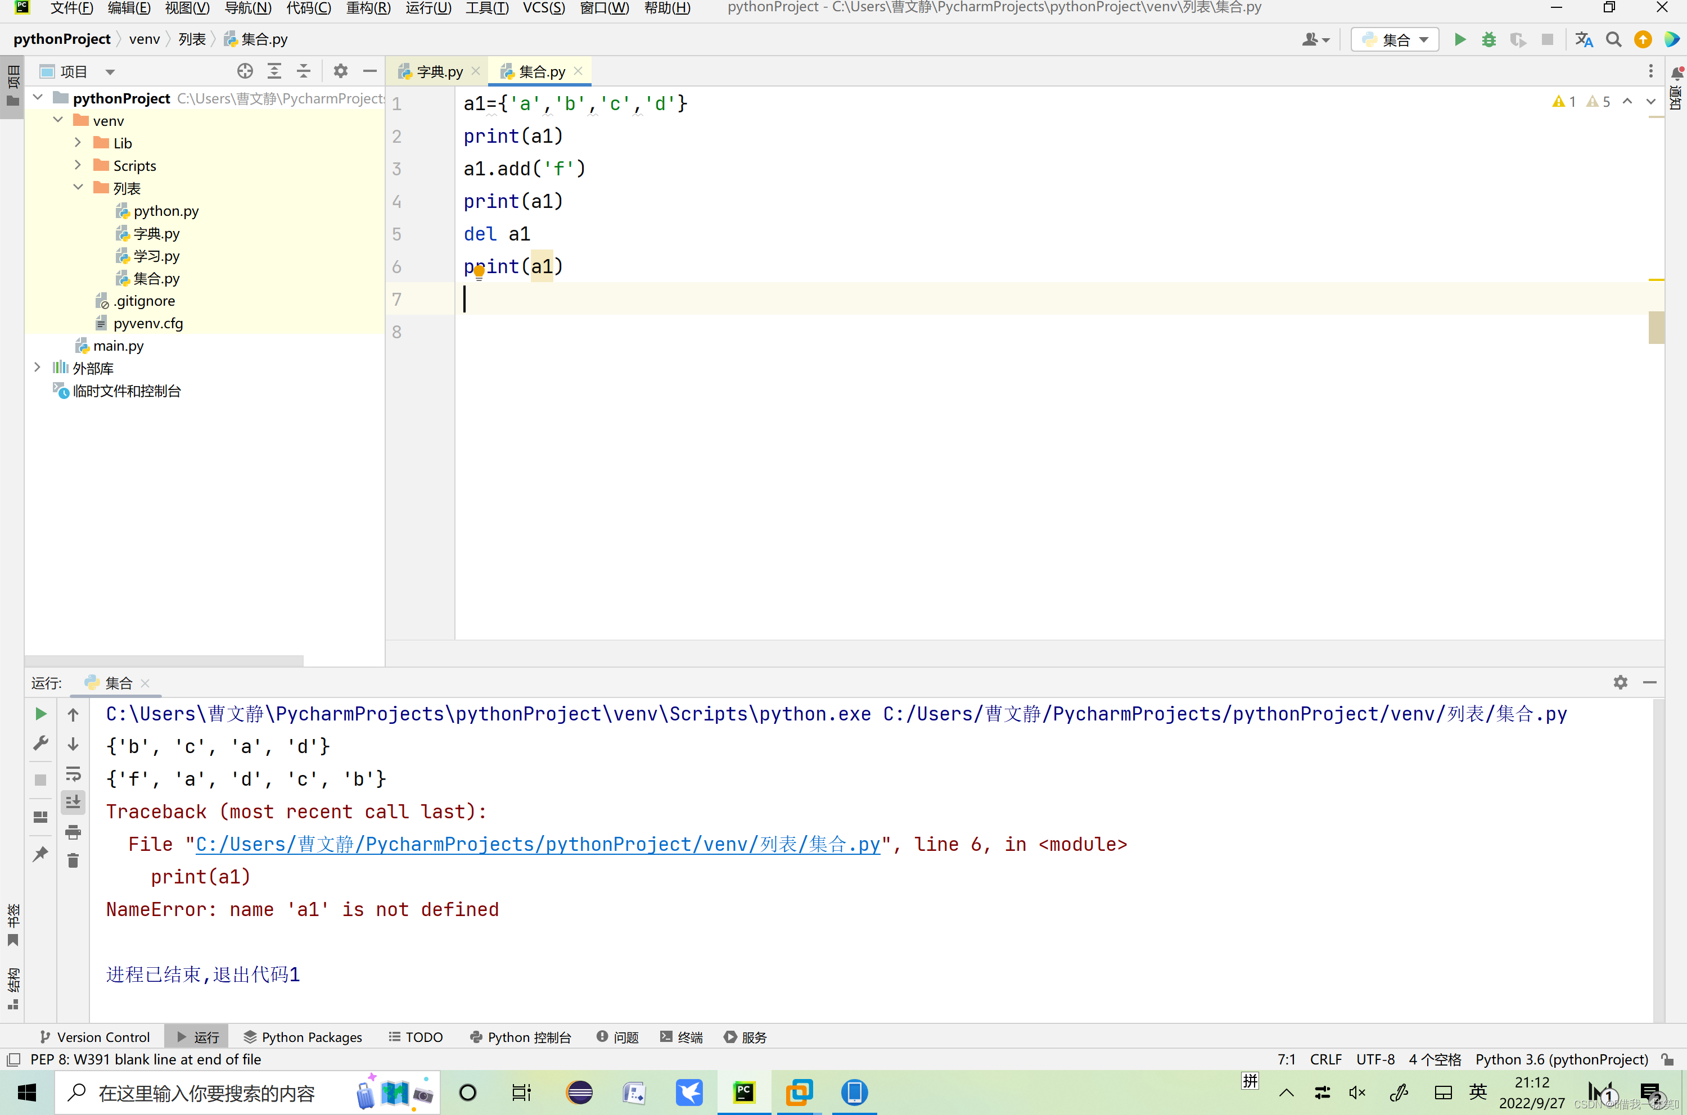Collapse all in project tree
This screenshot has height=1115, width=1687.
click(304, 71)
